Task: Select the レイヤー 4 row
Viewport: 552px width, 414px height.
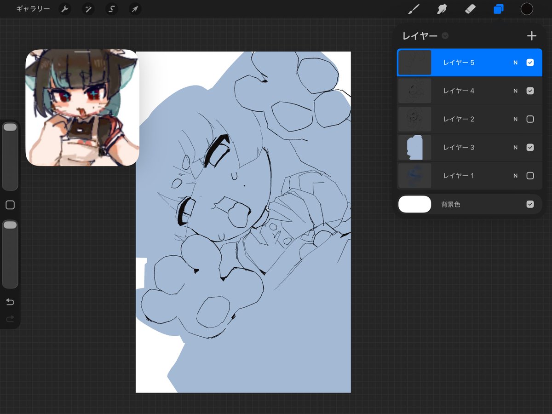Action: click(470, 91)
